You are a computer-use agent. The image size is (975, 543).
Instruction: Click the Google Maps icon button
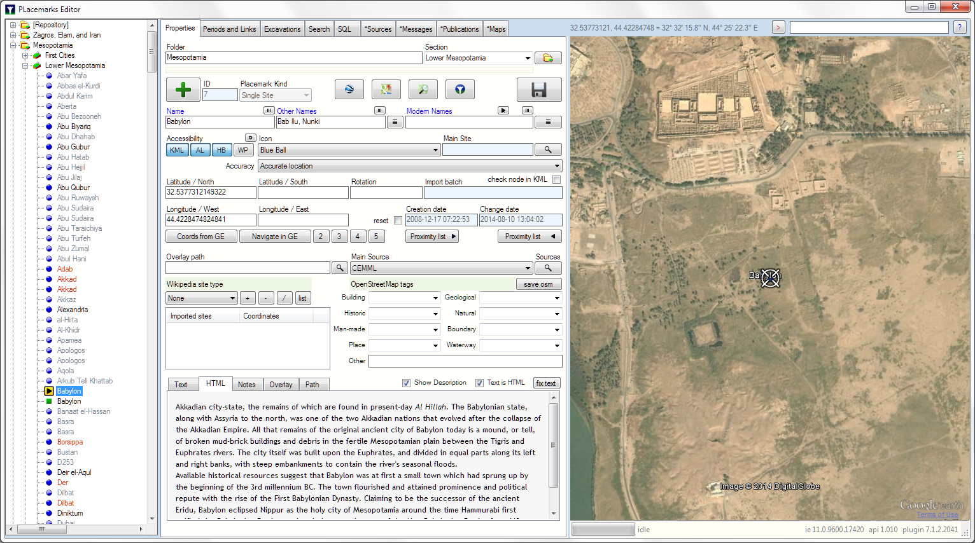[x=386, y=90]
